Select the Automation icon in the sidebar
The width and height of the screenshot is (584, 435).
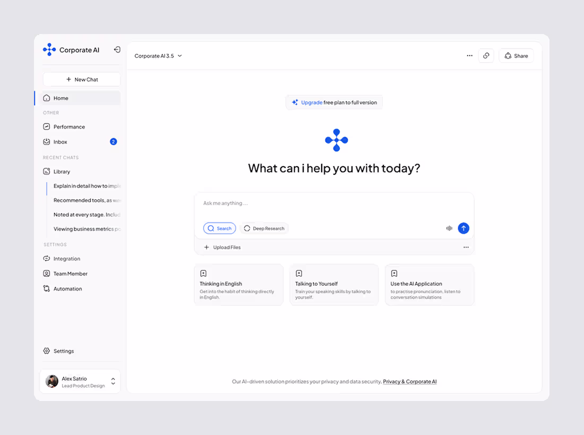46,288
